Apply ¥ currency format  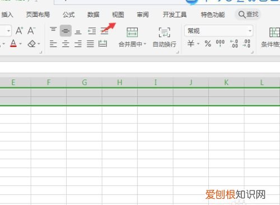tap(191, 44)
